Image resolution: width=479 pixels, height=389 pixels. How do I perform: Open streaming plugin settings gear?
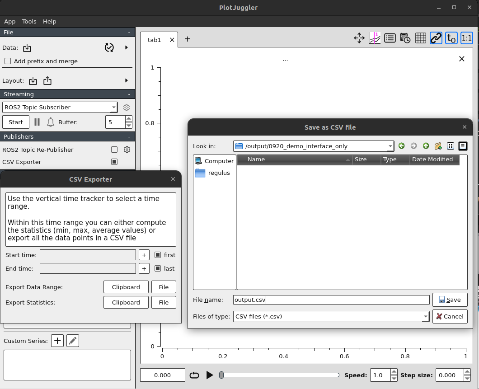click(127, 108)
